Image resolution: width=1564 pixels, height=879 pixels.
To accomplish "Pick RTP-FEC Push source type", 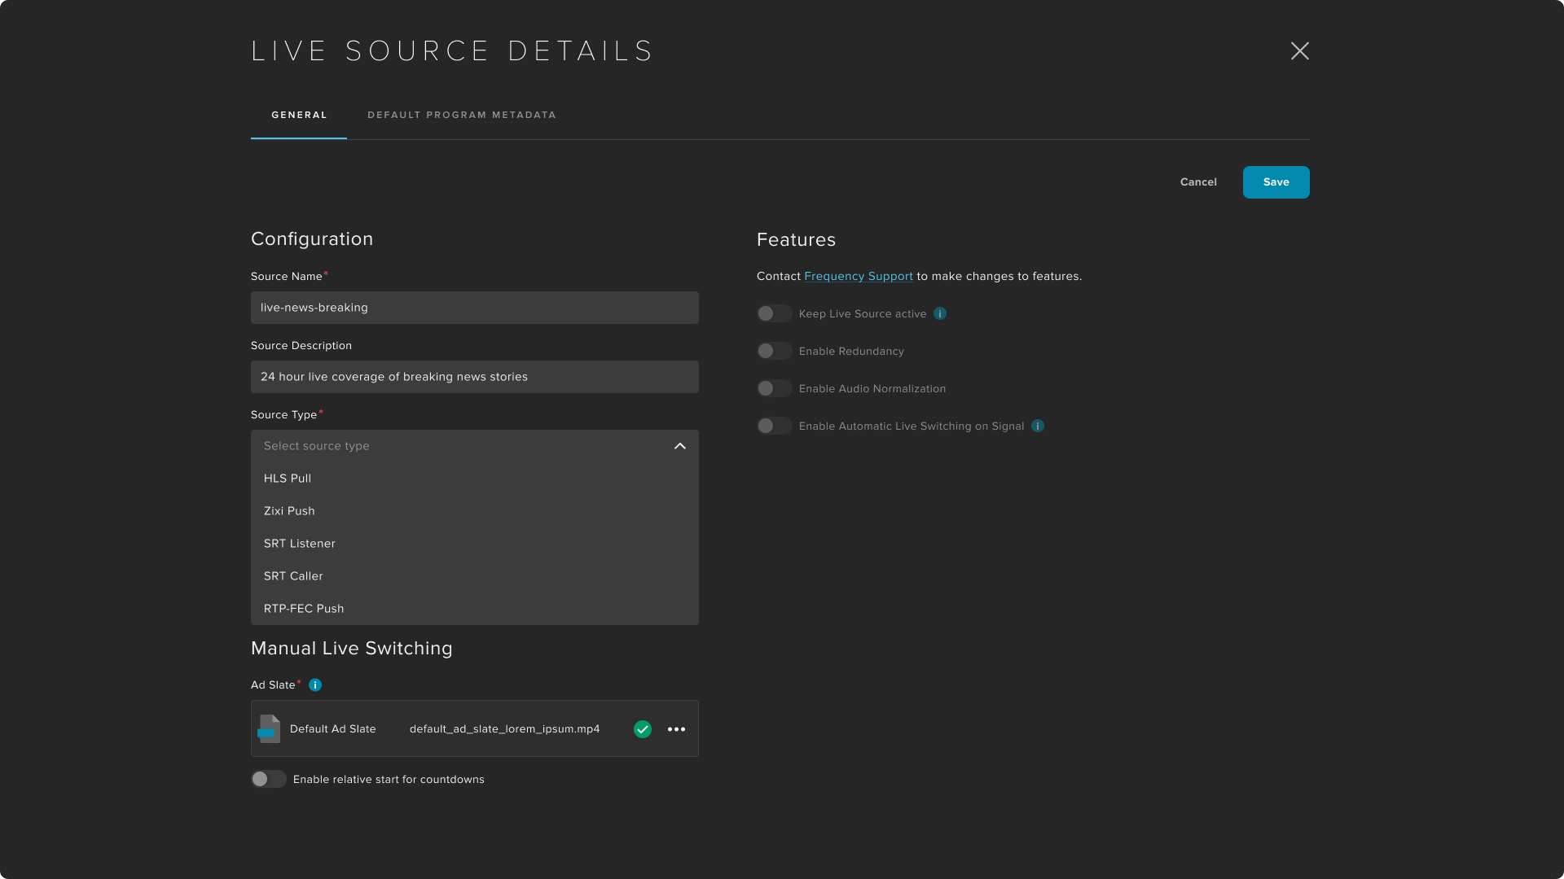I will click(x=304, y=609).
